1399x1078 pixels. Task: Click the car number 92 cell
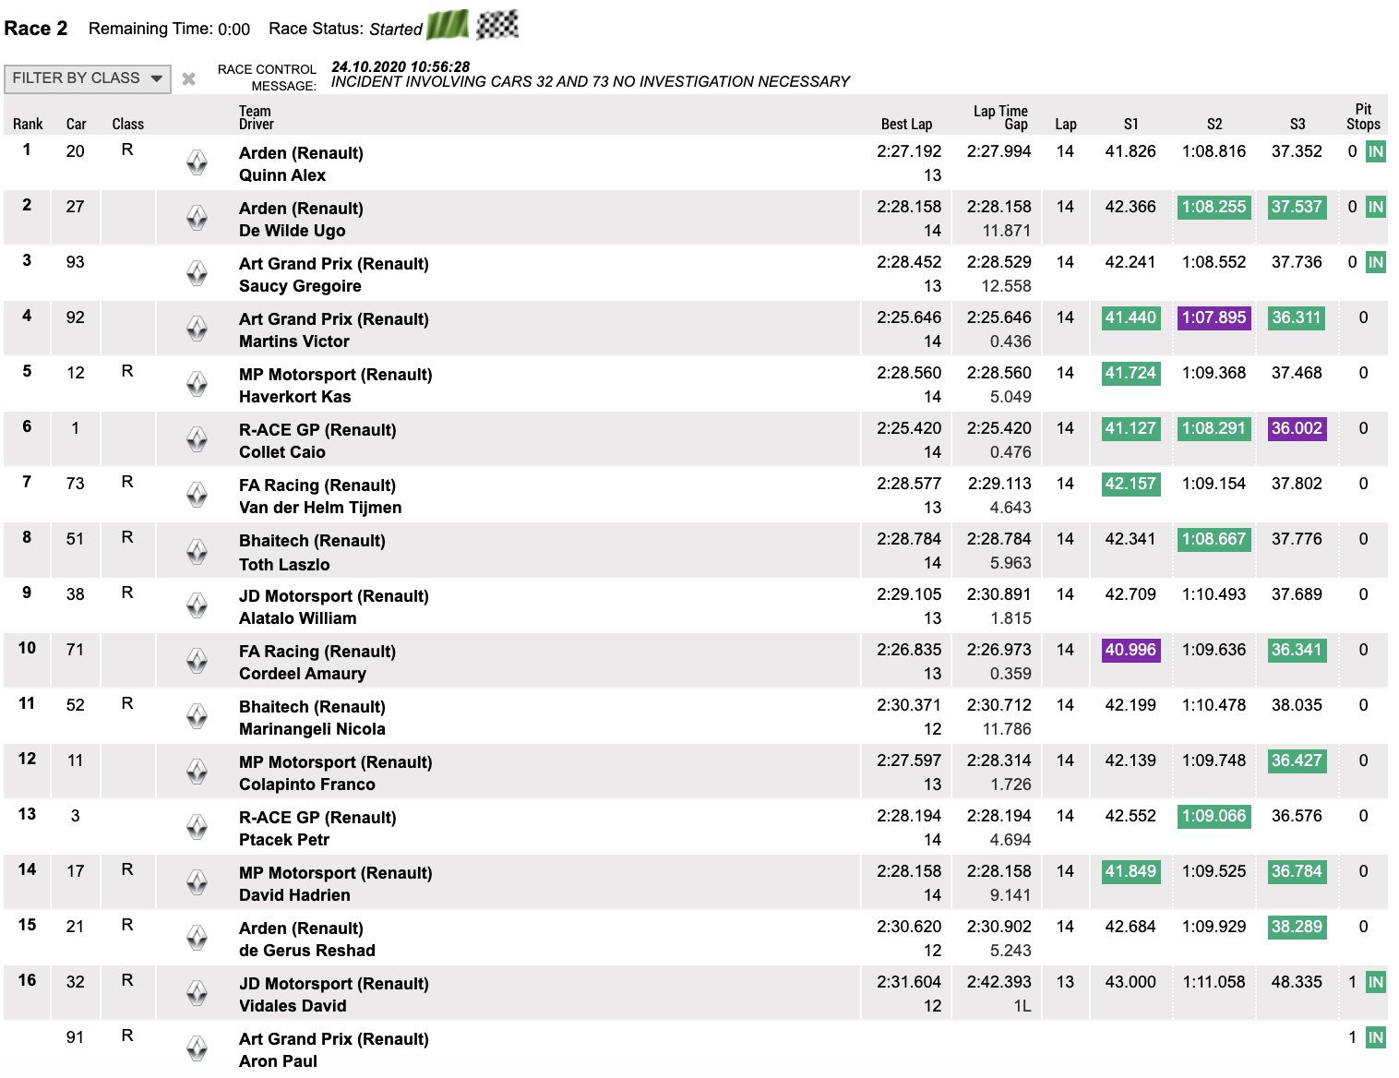76,317
